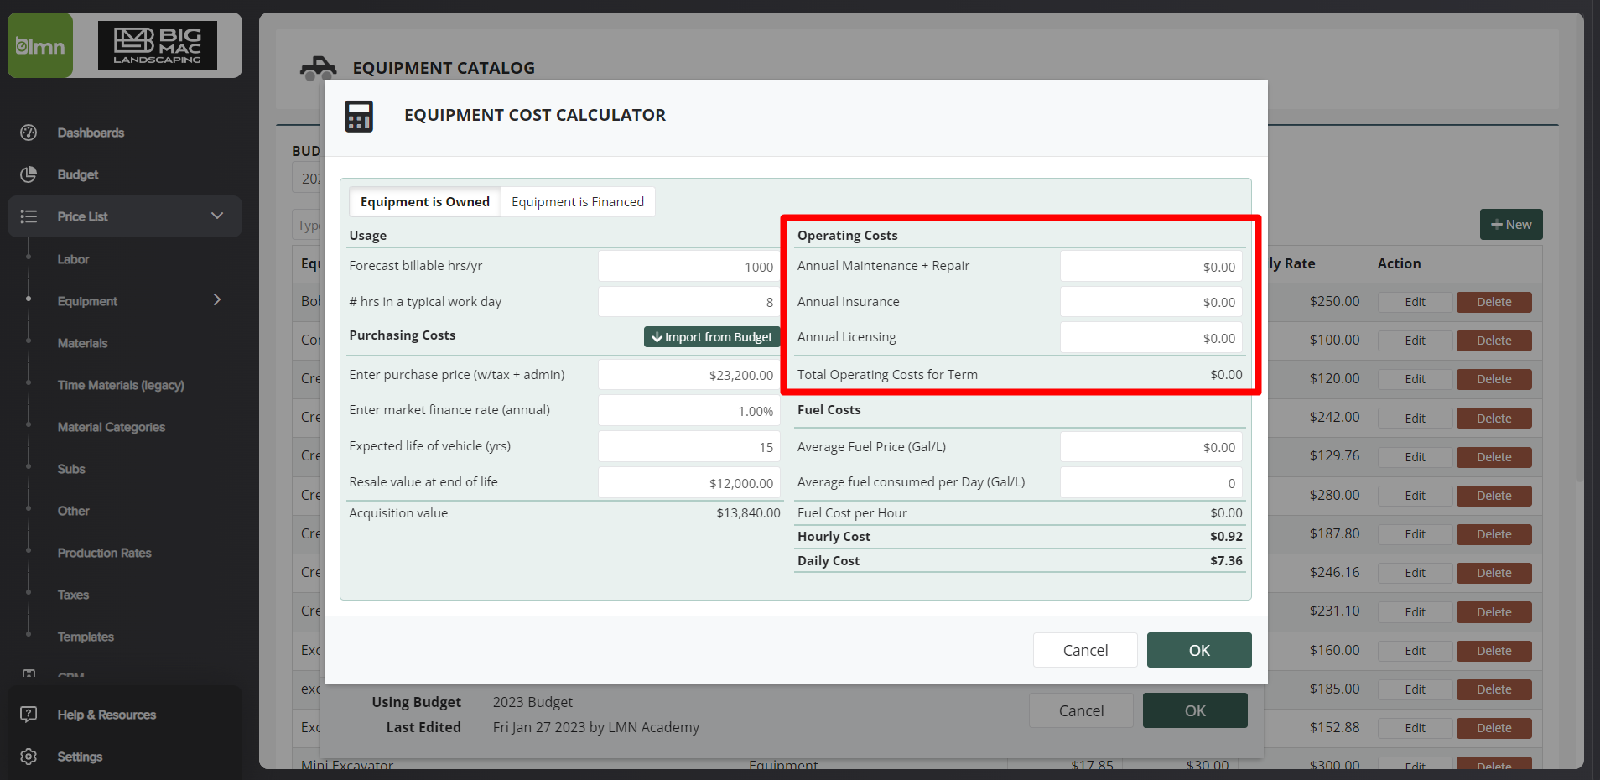Click the LMN logo icon
Screen dimensions: 1600x780
point(40,45)
